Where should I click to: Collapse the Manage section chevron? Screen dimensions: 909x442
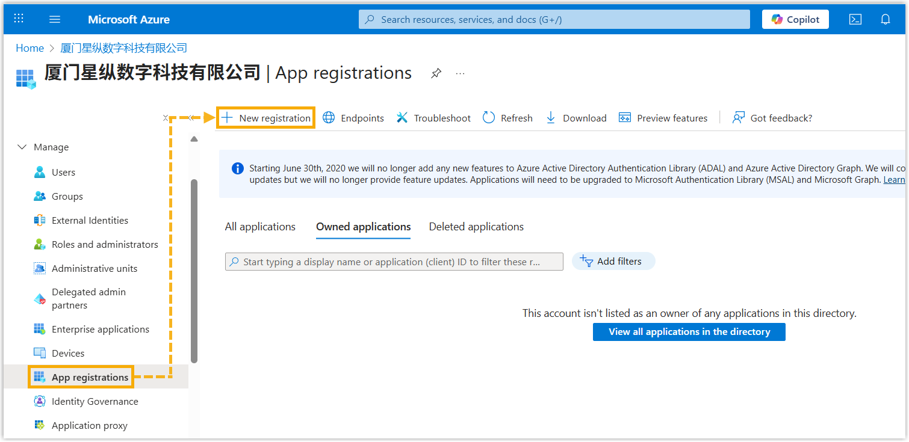[22, 147]
